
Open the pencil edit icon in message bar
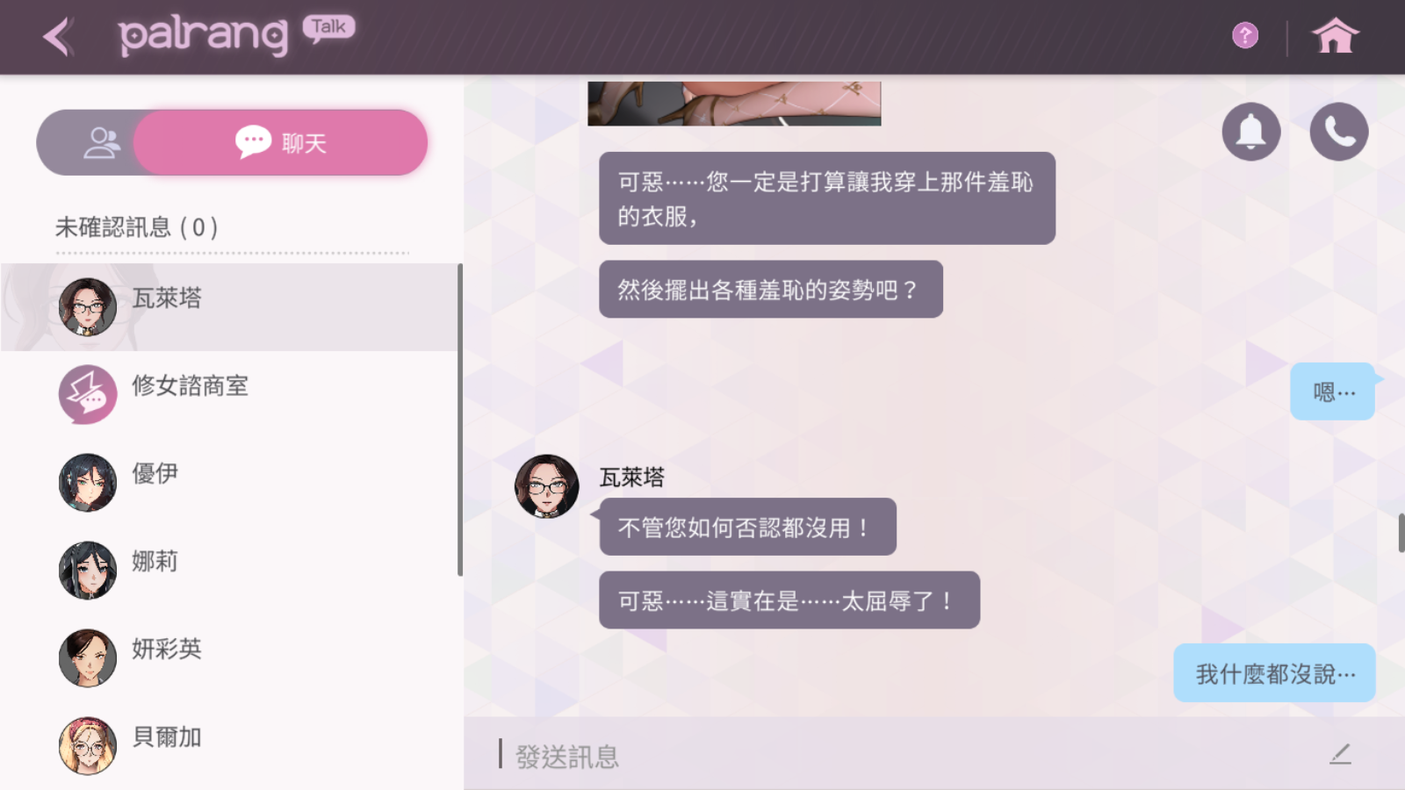tap(1340, 754)
